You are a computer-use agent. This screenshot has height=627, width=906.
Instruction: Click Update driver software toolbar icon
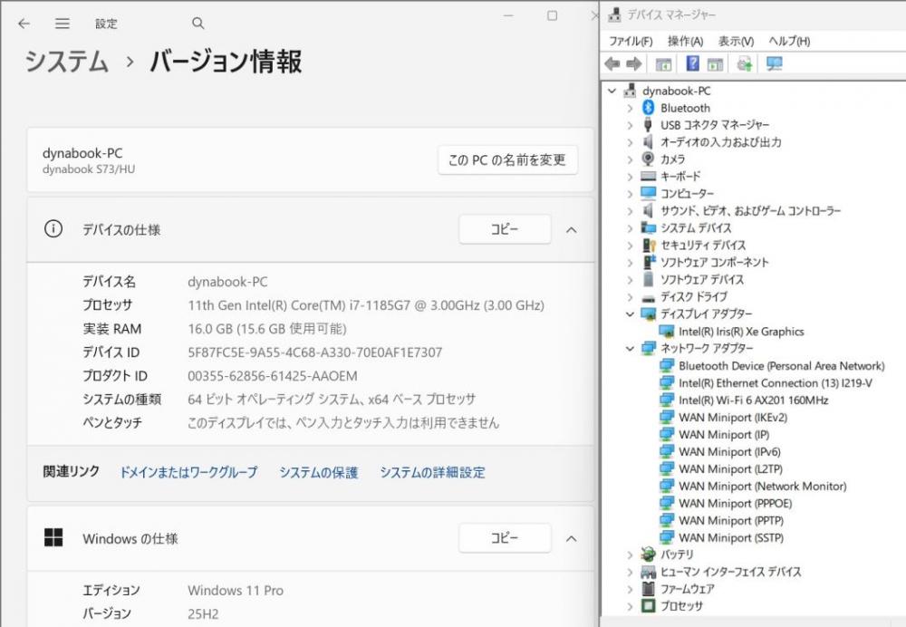click(x=744, y=63)
